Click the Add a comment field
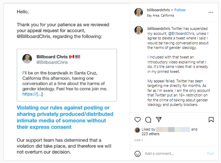Screen dimensions: 221x163 [172, 153]
